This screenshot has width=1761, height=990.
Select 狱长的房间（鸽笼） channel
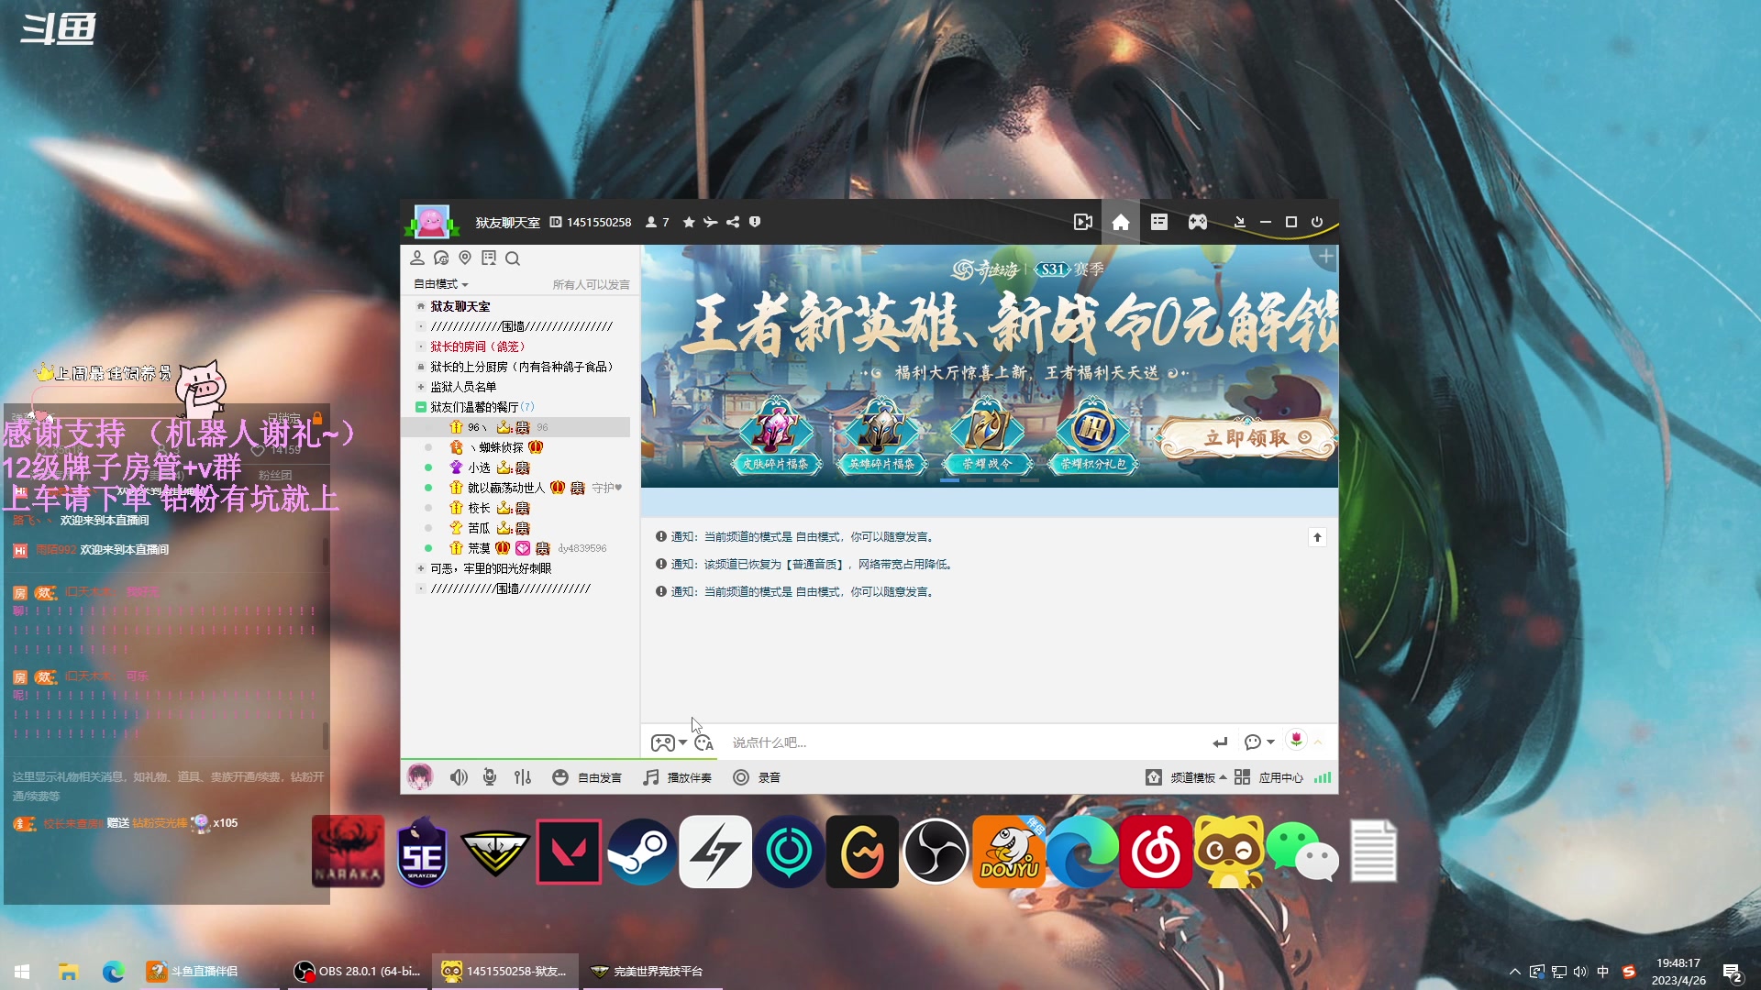pyautogui.click(x=478, y=346)
